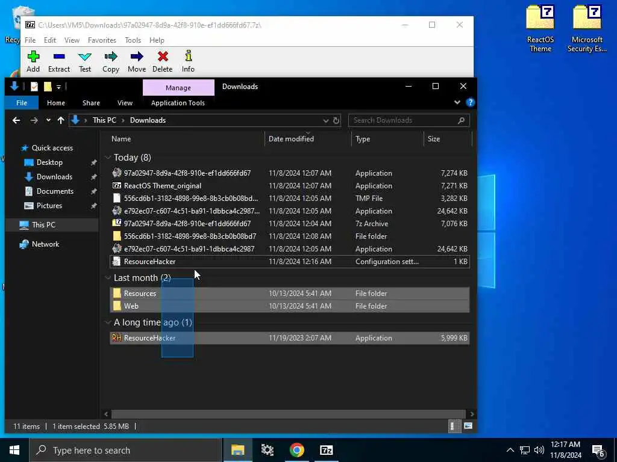617x462 pixels.
Task: Switch to large icons view in status bar
Action: pyautogui.click(x=468, y=427)
